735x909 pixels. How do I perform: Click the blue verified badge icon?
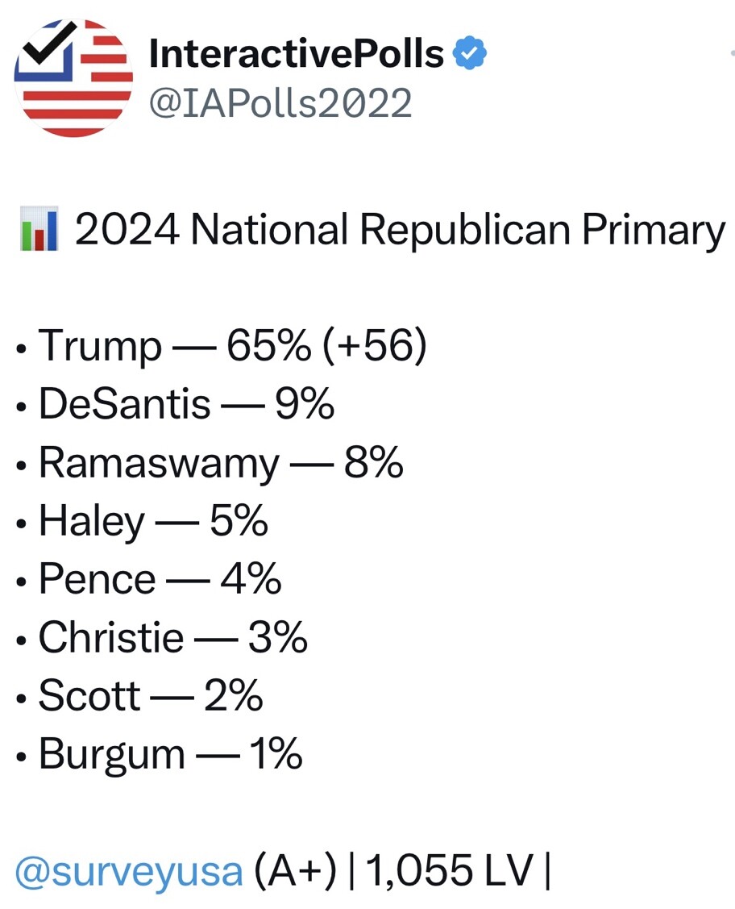click(x=469, y=52)
